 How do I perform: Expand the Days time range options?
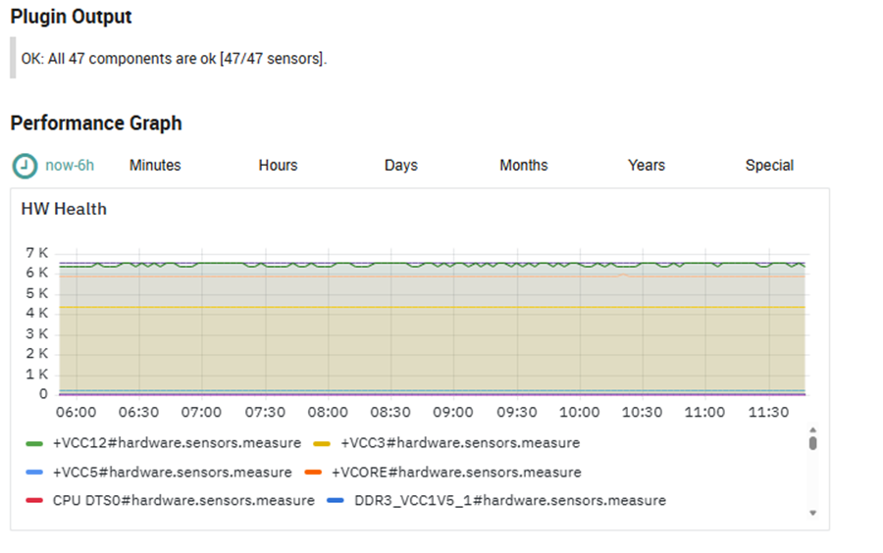(x=400, y=166)
